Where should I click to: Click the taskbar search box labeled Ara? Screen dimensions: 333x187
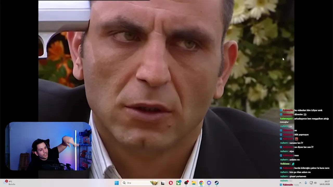pyautogui.click(x=140, y=183)
